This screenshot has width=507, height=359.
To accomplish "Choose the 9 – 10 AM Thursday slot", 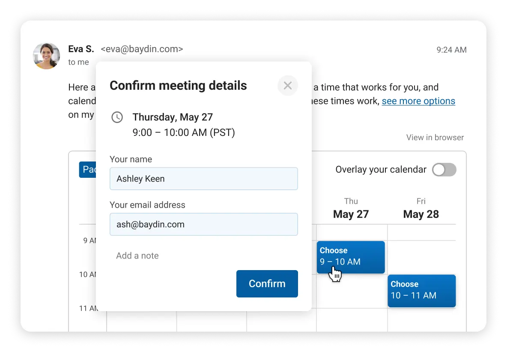I will point(351,257).
